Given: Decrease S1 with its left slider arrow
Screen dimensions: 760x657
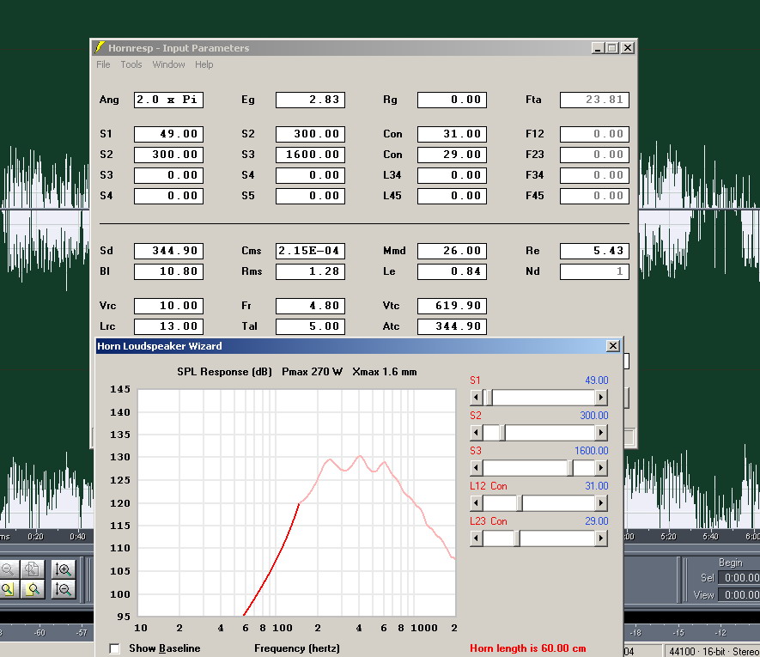Looking at the screenshot, I should (x=476, y=398).
